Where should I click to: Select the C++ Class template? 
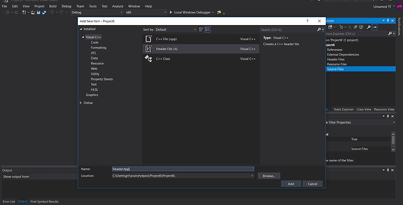pyautogui.click(x=201, y=59)
